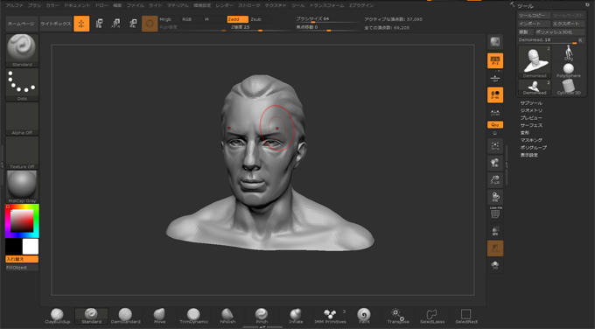Select the DamStandard brush
Image resolution: width=595 pixels, height=329 pixels.
coord(126,316)
